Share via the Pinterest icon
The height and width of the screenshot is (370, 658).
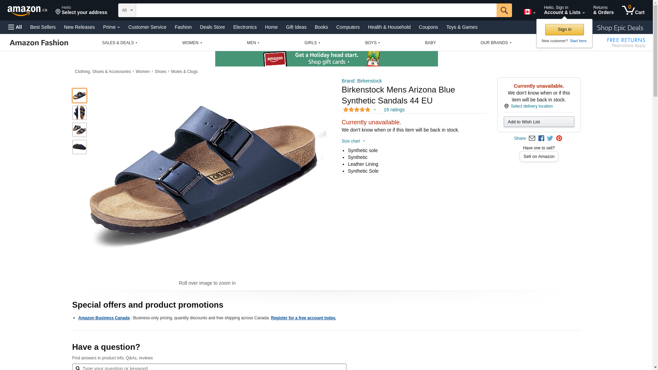point(559,138)
